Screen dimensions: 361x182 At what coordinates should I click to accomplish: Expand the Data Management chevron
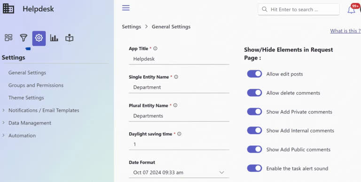coord(3,123)
